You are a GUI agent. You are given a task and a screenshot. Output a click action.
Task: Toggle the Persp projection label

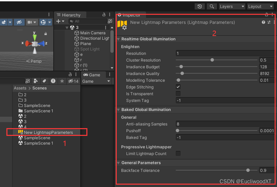34,61
